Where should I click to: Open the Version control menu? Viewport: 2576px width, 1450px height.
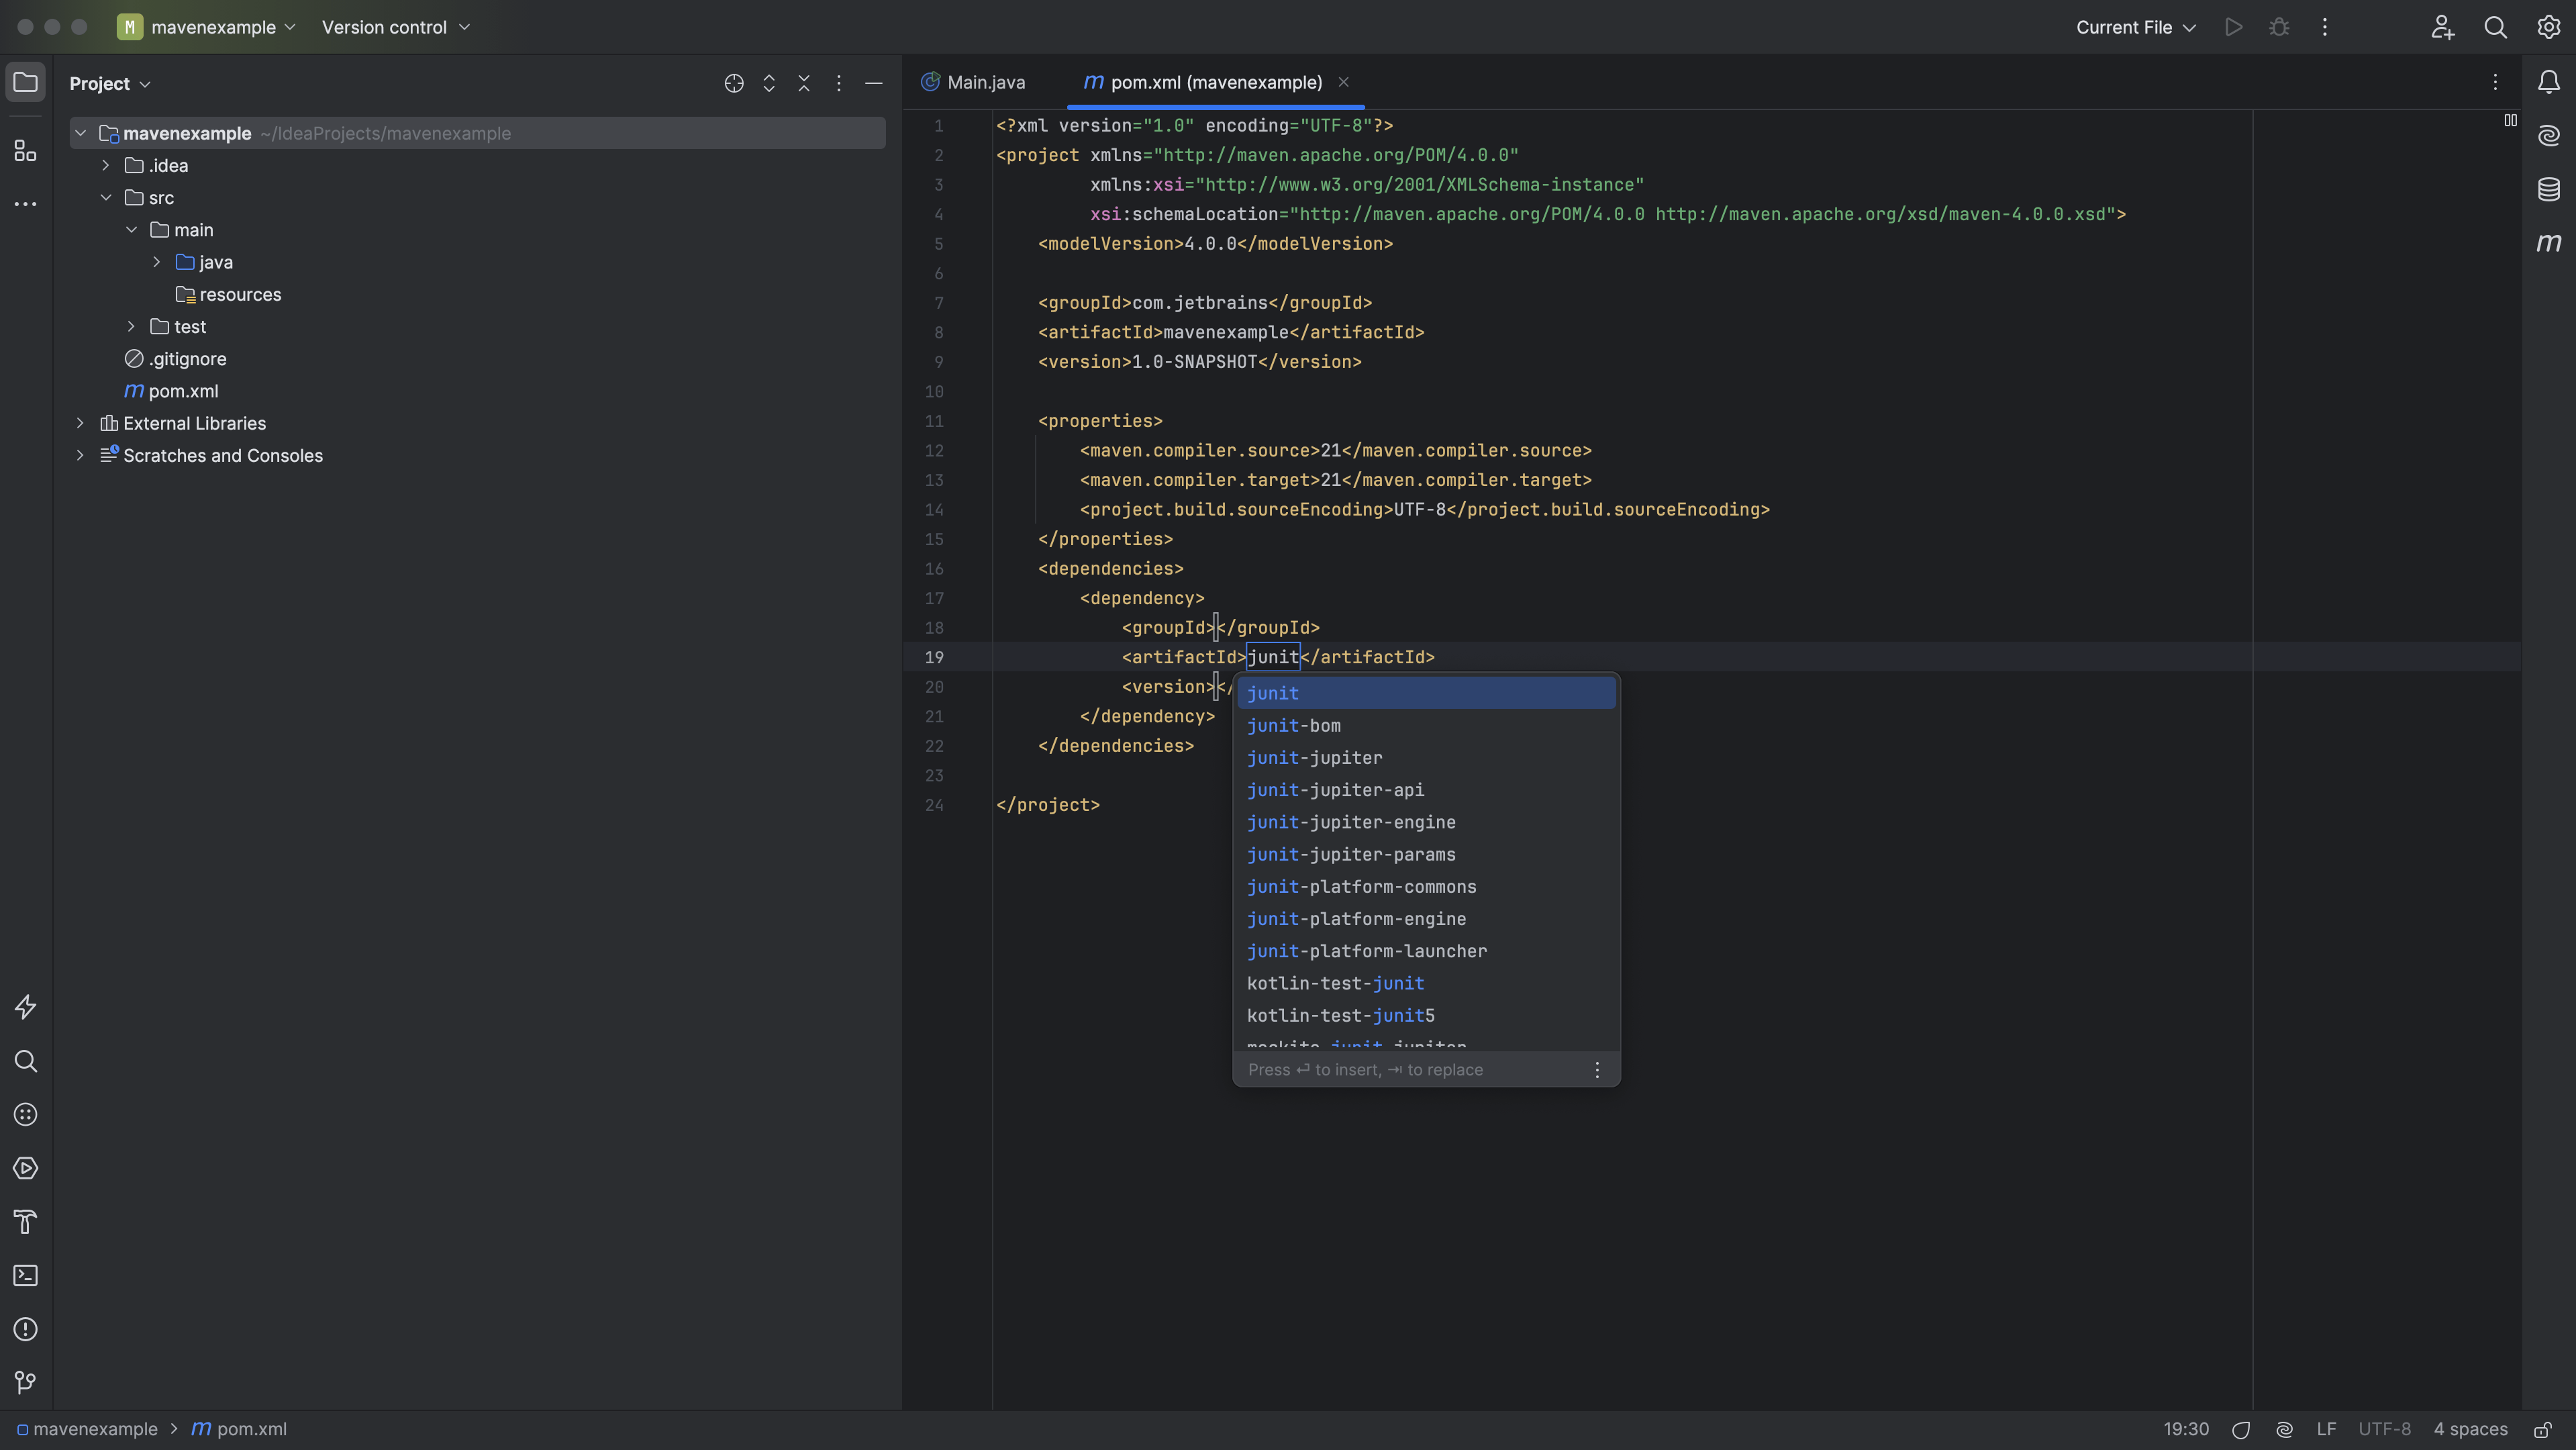click(x=395, y=27)
